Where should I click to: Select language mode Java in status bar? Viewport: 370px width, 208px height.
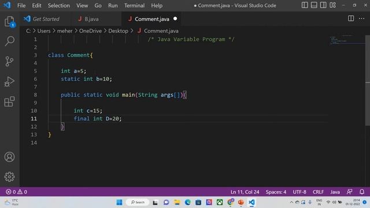(335, 192)
